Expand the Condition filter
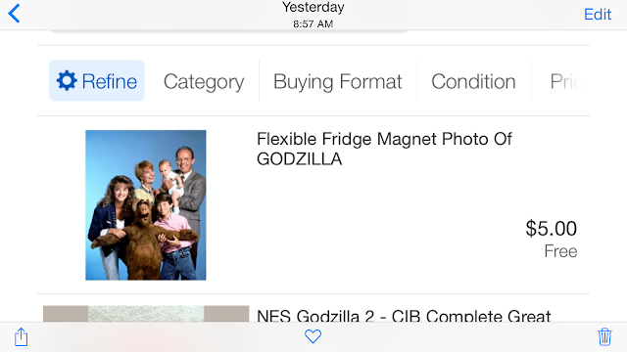627x352 pixels. pos(473,81)
